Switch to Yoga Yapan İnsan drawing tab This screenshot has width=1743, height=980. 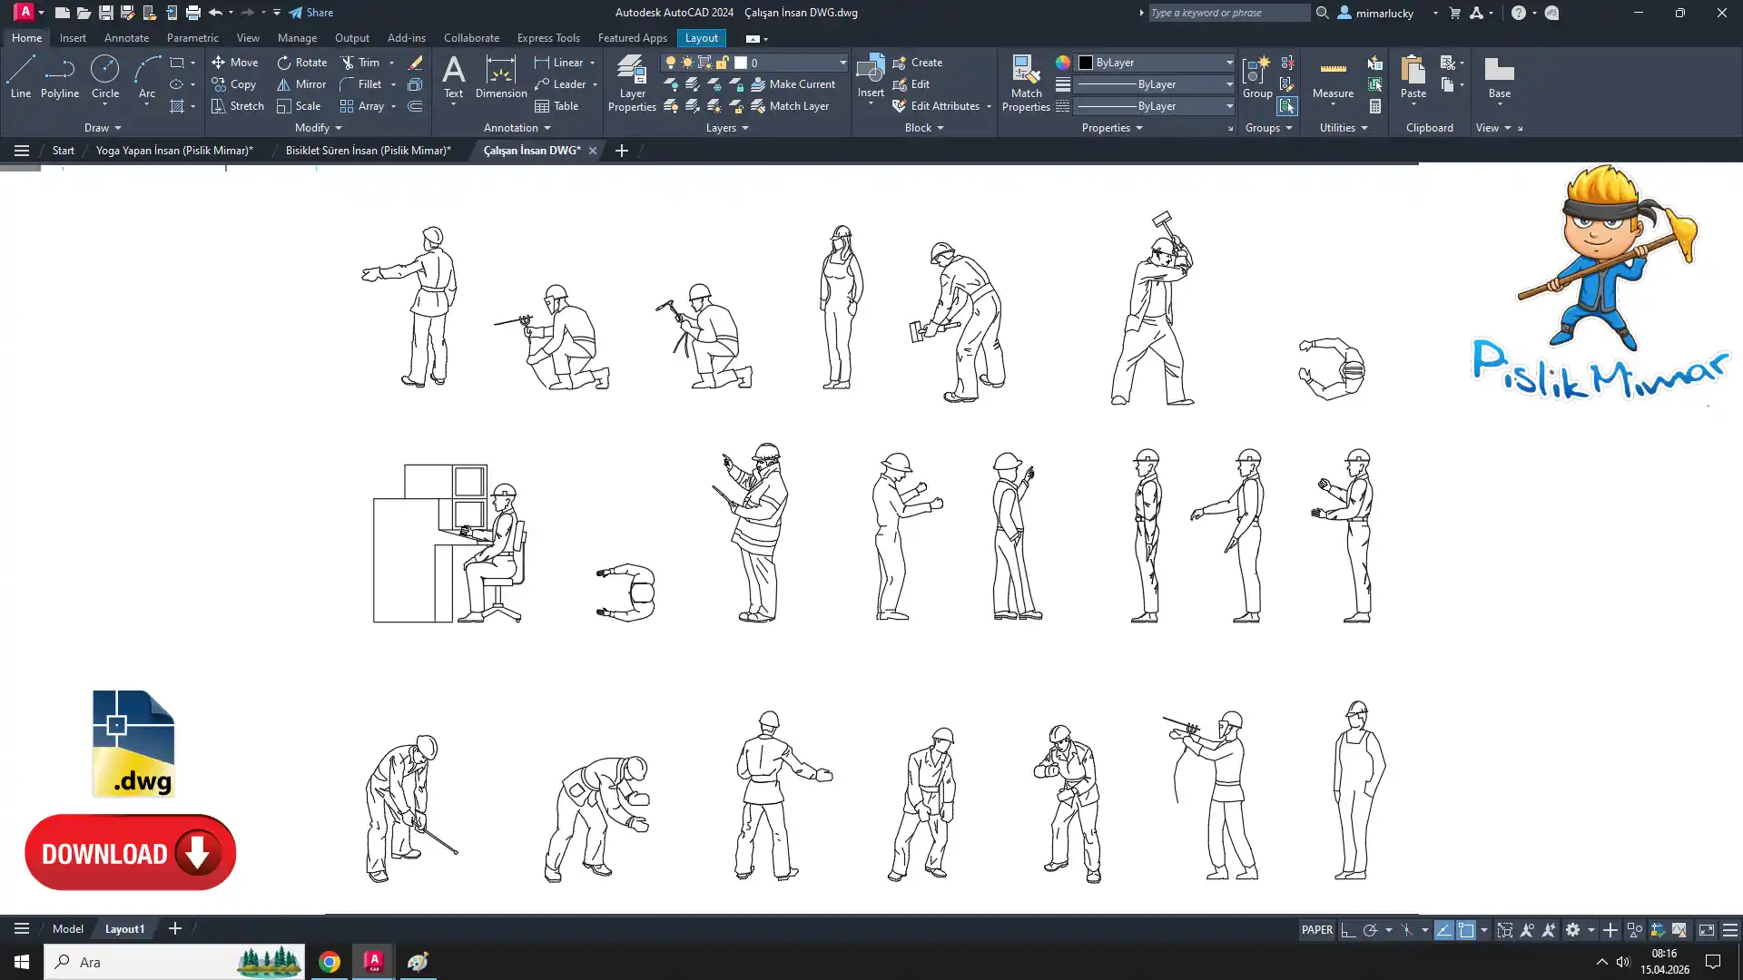(174, 151)
